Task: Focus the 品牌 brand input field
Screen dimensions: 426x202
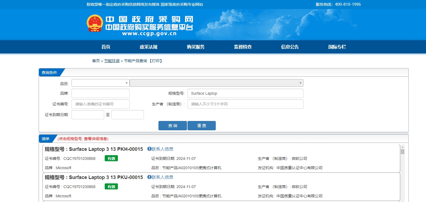Action: coord(101,93)
